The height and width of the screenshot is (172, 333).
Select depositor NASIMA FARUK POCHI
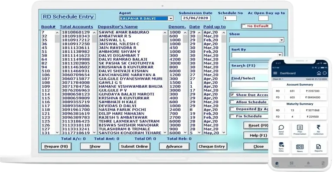(122, 110)
